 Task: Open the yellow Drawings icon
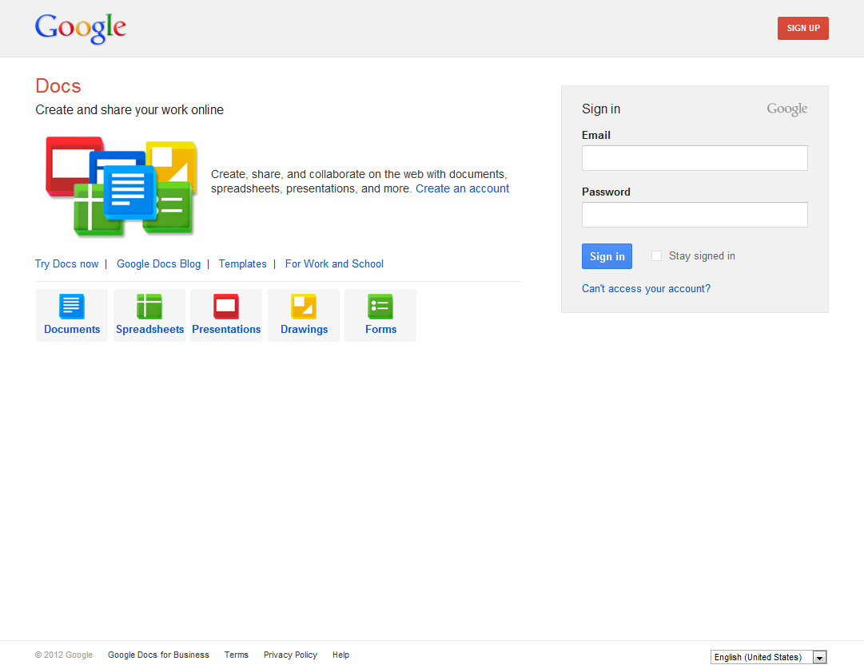coord(304,307)
